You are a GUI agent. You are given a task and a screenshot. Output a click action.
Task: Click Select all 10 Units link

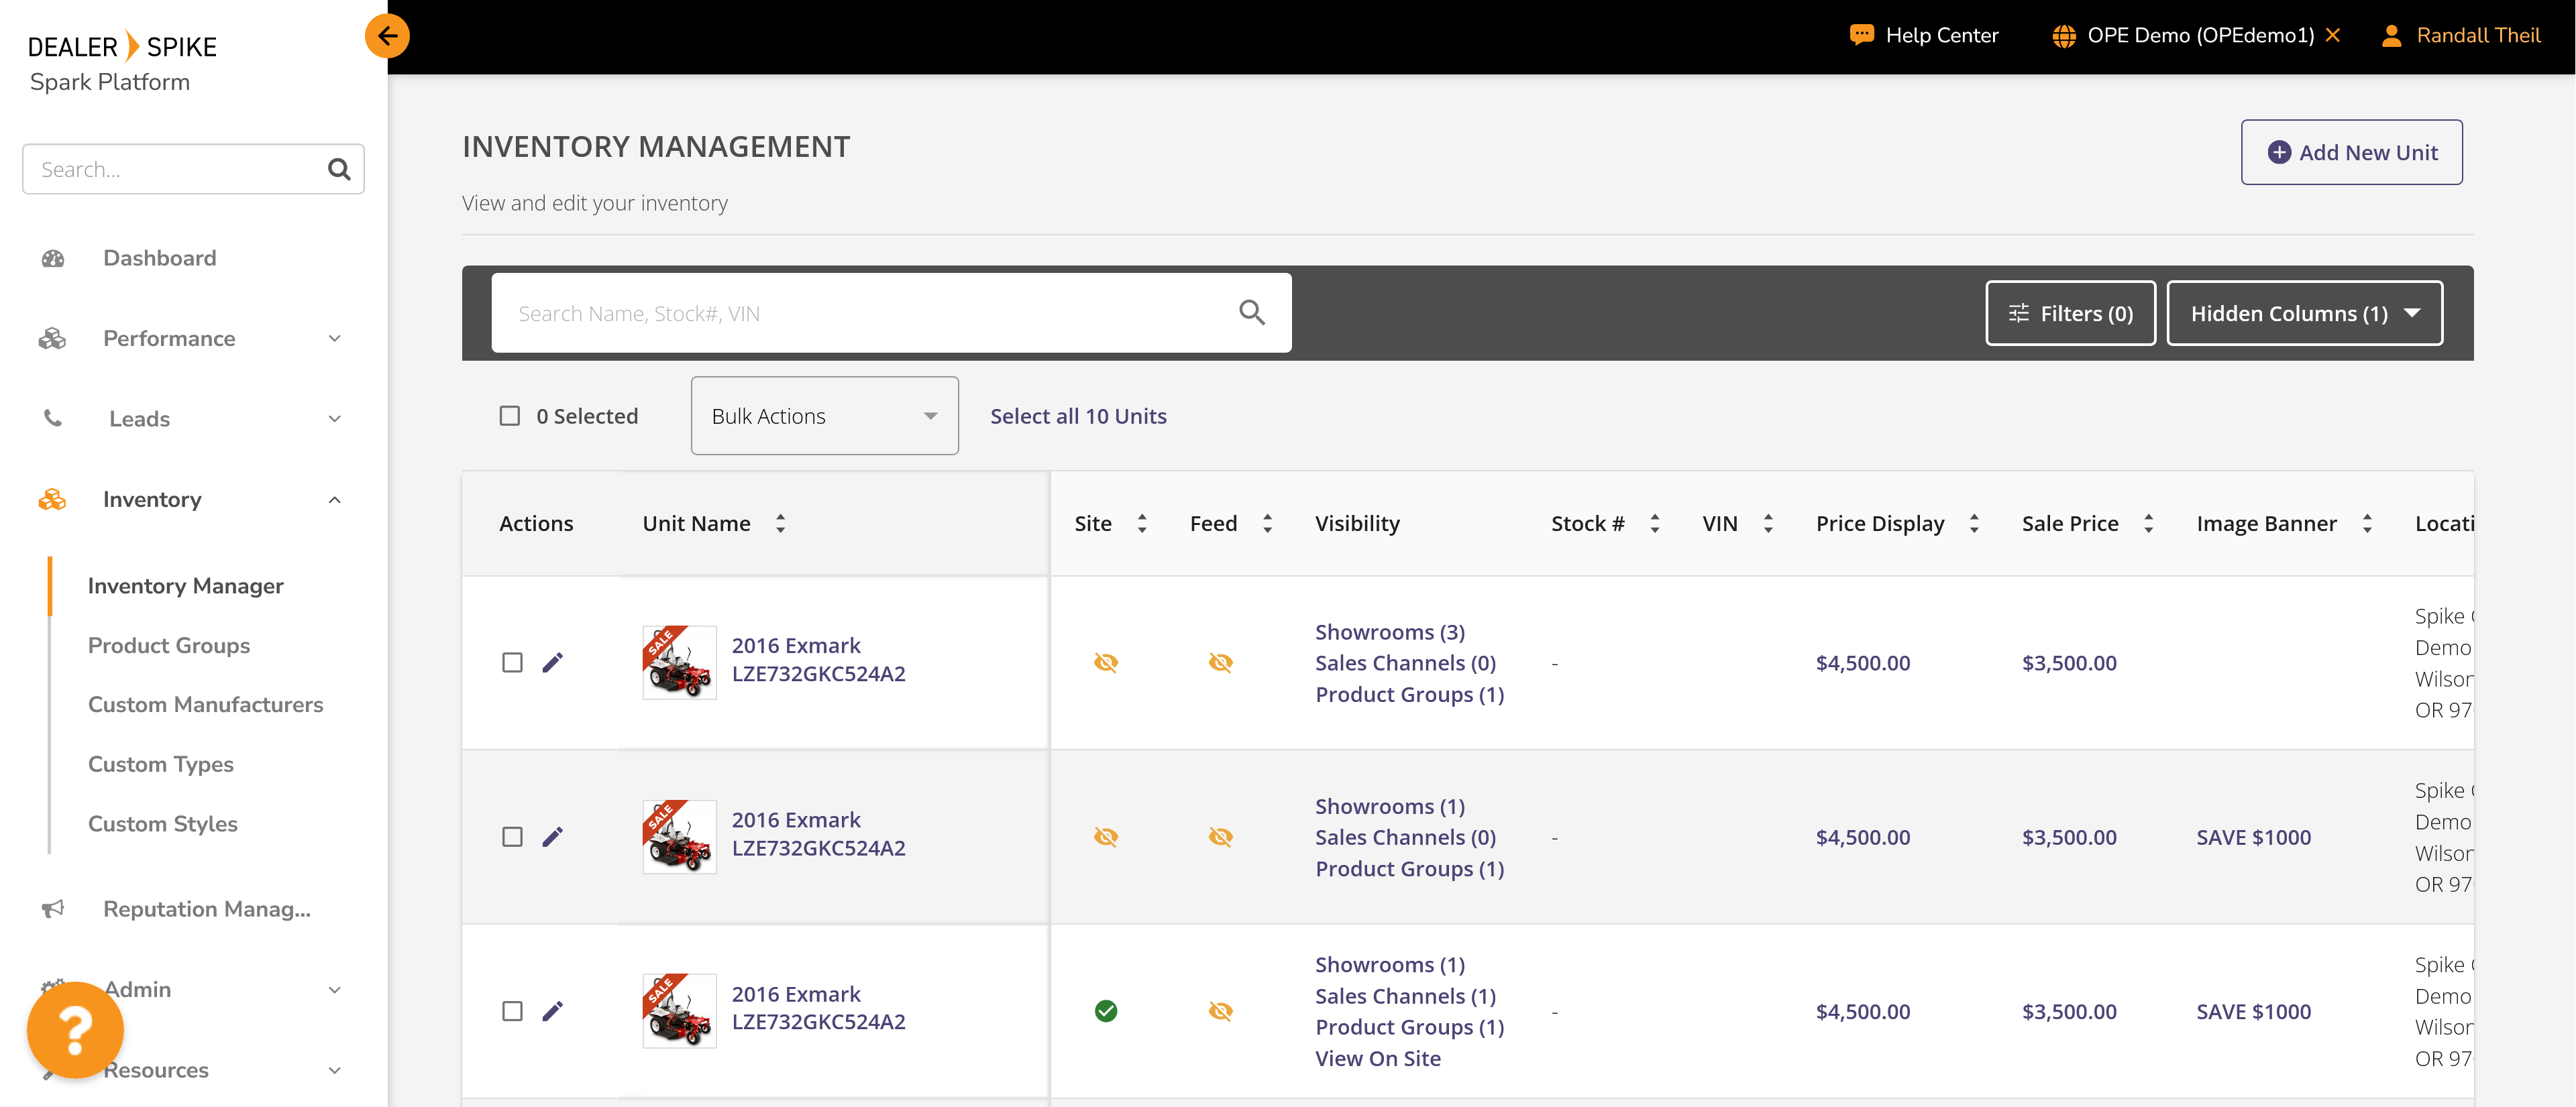click(1078, 416)
